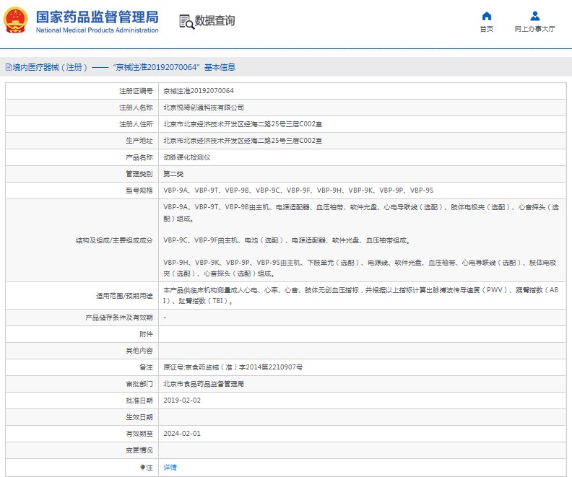The width and height of the screenshot is (572, 477).
Task: Click the document icon before 境内医疗器械
Action: [x=9, y=67]
